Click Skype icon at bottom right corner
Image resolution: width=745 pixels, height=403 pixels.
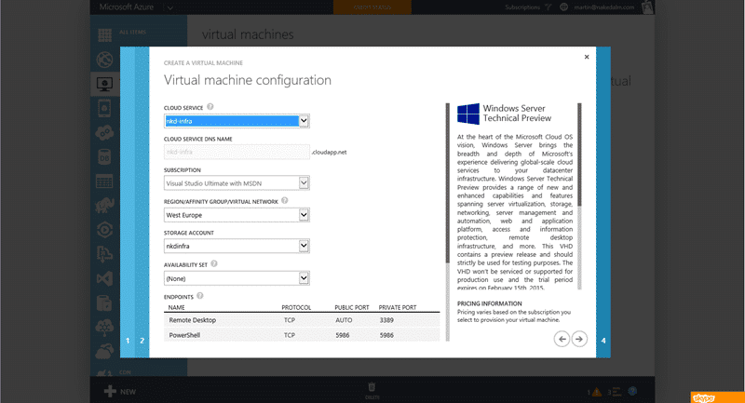[704, 397]
